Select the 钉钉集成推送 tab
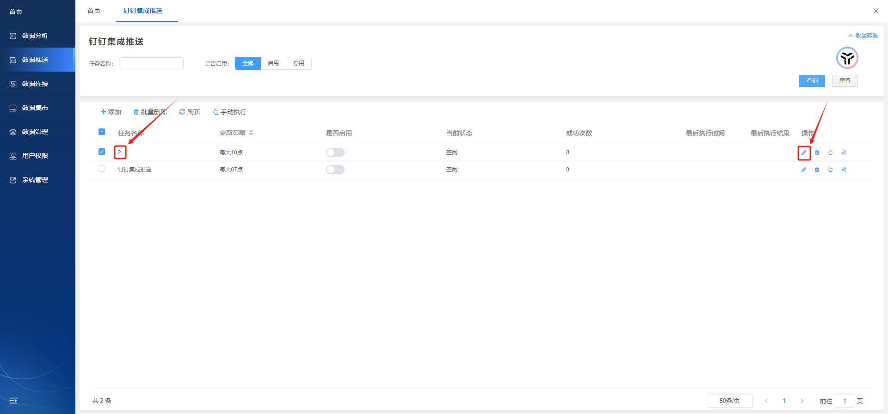This screenshot has width=888, height=414. (x=143, y=11)
